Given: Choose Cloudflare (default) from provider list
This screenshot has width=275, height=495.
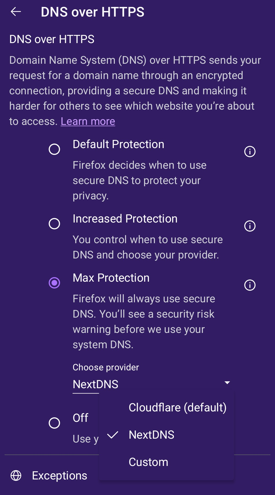Looking at the screenshot, I should [177, 408].
